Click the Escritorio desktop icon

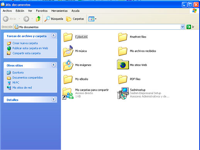9,72
